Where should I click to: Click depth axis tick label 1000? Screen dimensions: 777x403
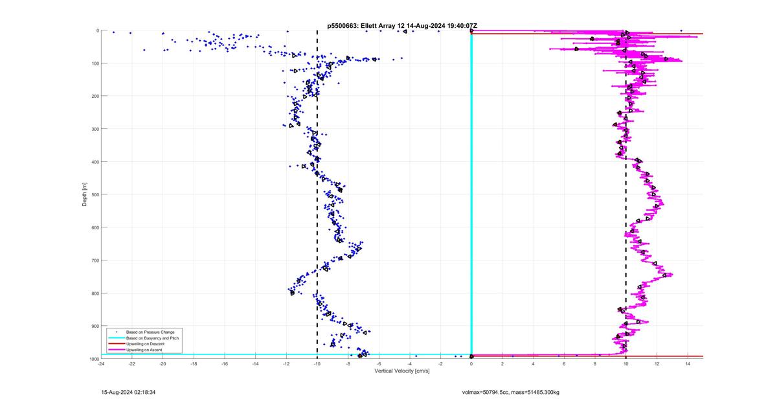(x=94, y=359)
